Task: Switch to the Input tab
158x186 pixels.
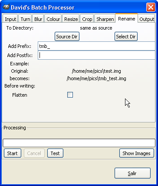Action: pos(10,19)
